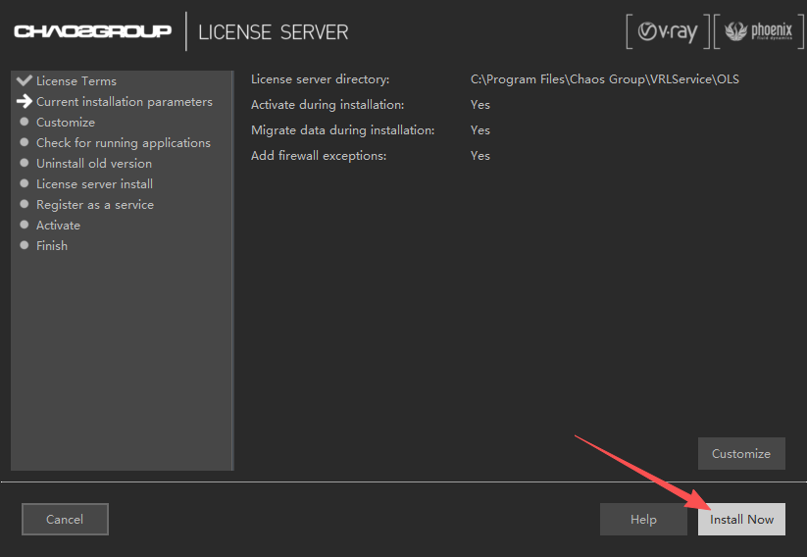
Task: Click Yes value for firewall exceptions
Action: 479,156
